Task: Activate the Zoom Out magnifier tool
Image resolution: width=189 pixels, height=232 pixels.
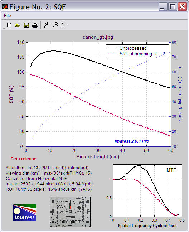Action: click(x=55, y=25)
